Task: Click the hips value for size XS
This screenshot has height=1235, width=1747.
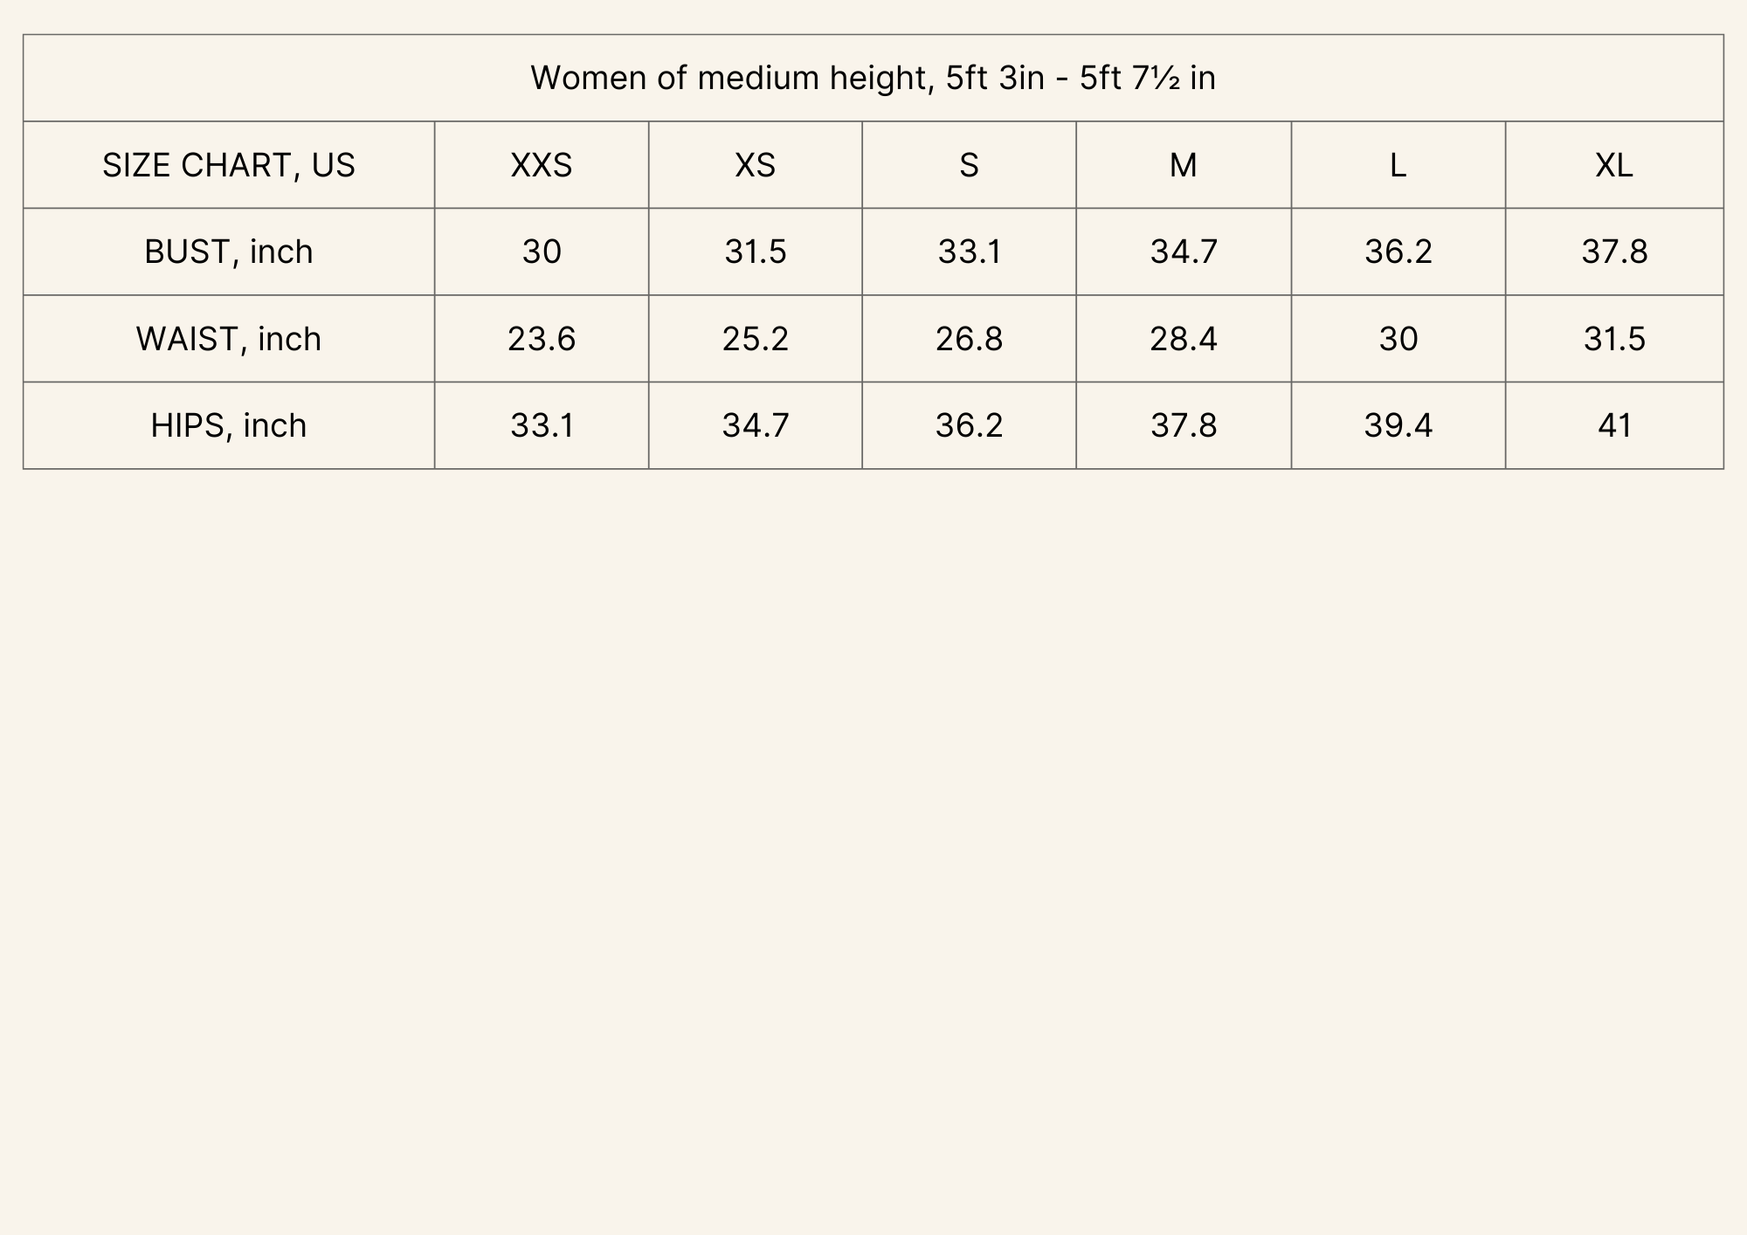Action: pos(756,425)
